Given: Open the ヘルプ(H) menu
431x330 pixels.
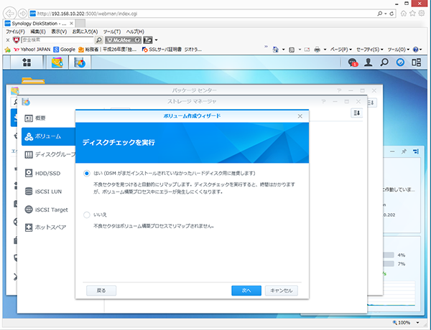Looking at the screenshot, I should coord(135,32).
